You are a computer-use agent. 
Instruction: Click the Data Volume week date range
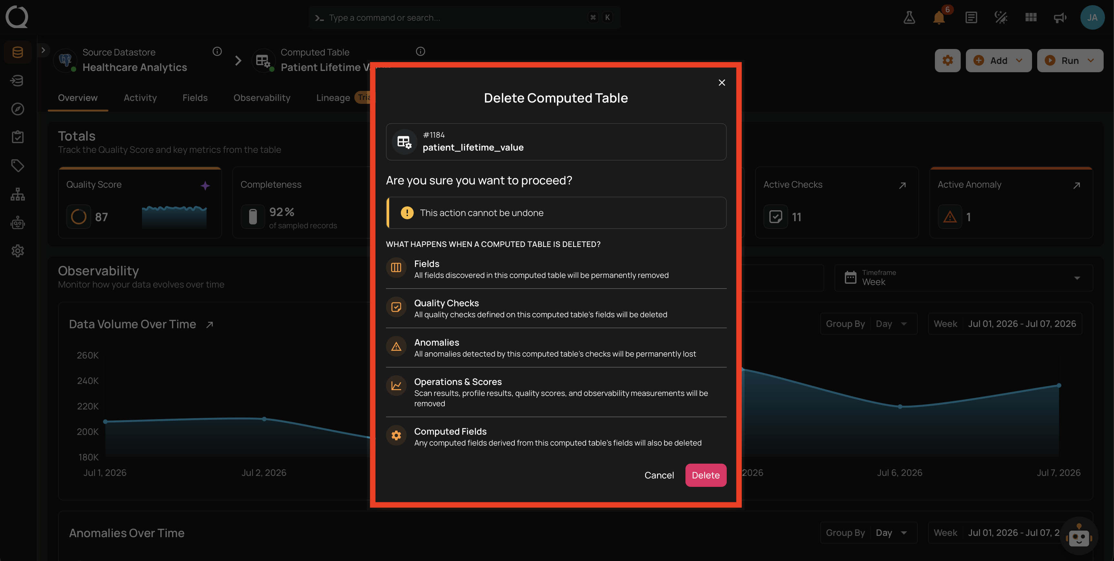click(1005, 324)
